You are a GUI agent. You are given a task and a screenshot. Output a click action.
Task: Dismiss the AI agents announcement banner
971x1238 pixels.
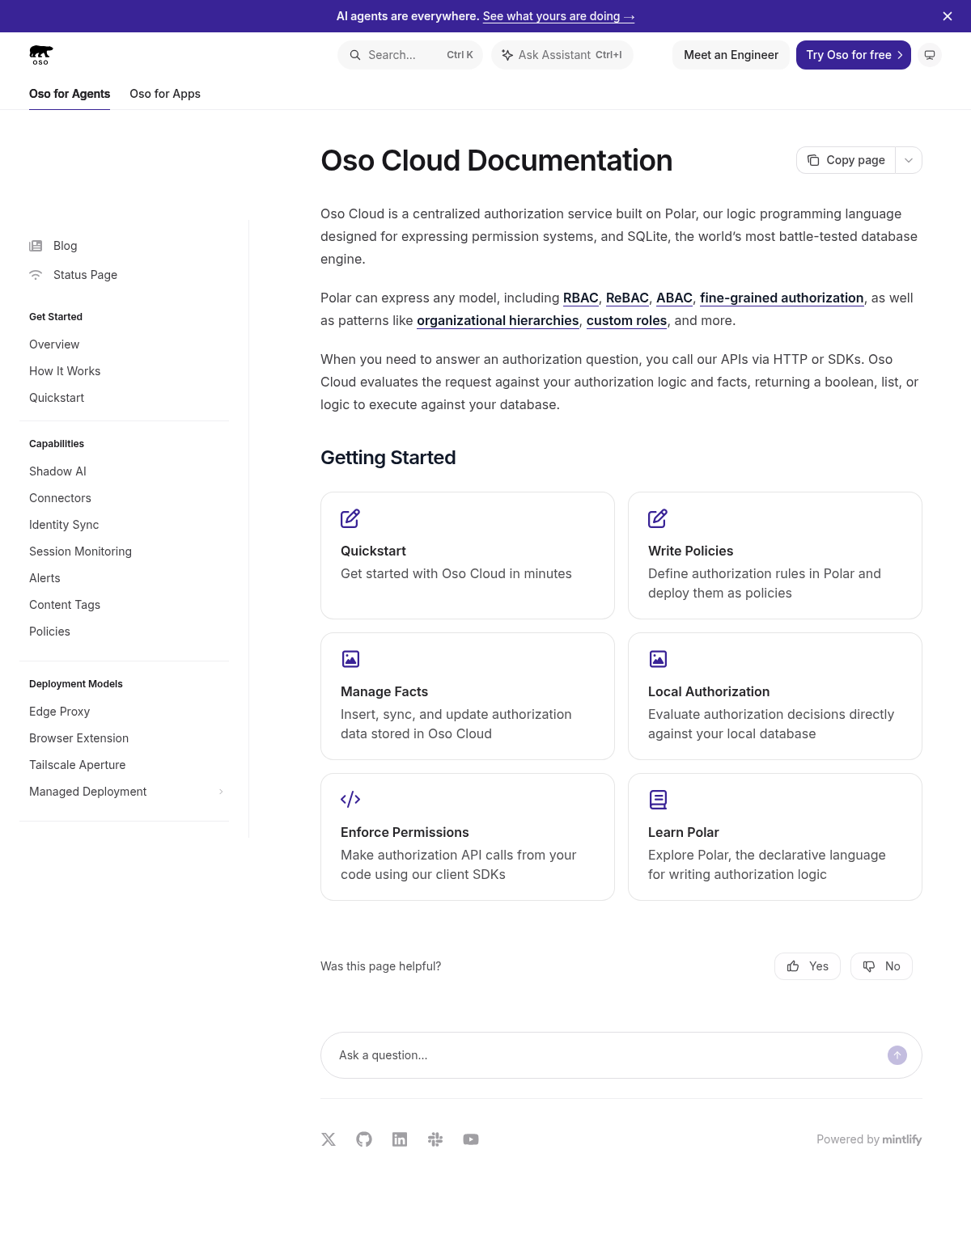tap(948, 16)
